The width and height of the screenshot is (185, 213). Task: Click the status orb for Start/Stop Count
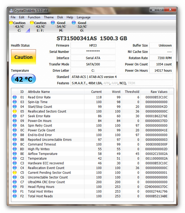coord(15,107)
